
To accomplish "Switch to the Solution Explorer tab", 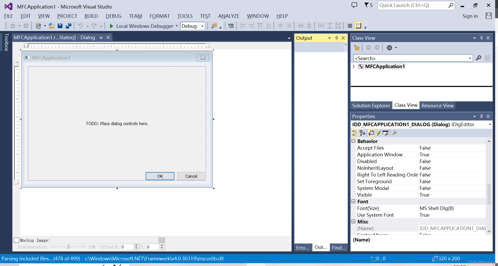I will [371, 106].
